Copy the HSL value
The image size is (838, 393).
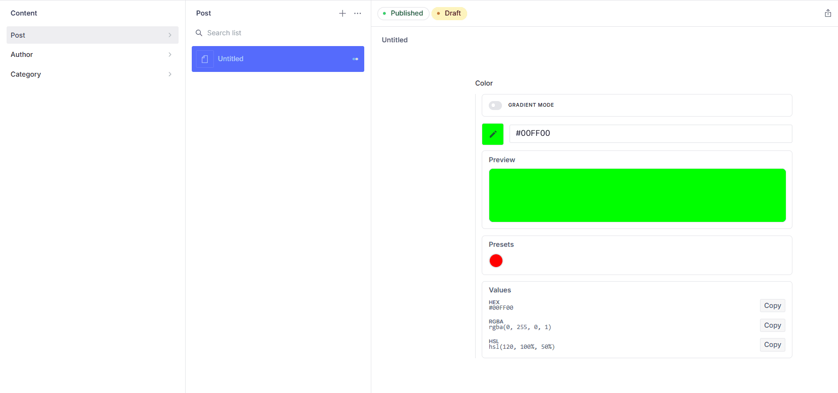click(x=772, y=345)
